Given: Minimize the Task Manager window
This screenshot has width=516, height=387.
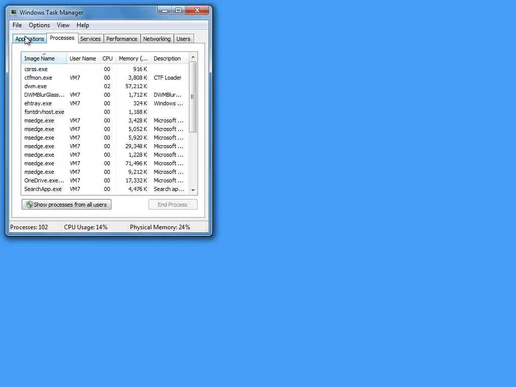Looking at the screenshot, I should click(x=165, y=11).
